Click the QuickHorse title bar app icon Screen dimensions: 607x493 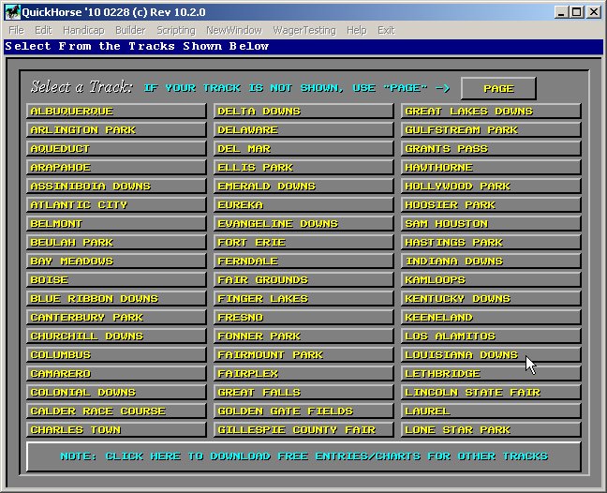[11, 12]
